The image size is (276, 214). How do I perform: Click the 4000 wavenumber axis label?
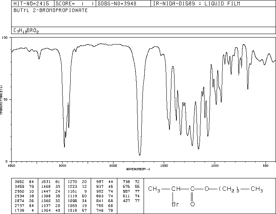12,166
